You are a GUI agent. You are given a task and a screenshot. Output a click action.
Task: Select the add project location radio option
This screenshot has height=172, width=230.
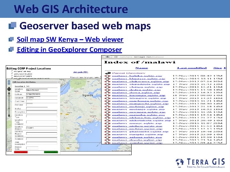pyautogui.click(x=12, y=74)
